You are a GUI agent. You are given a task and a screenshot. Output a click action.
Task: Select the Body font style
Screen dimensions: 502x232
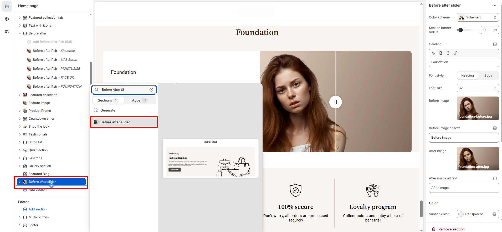(488, 75)
